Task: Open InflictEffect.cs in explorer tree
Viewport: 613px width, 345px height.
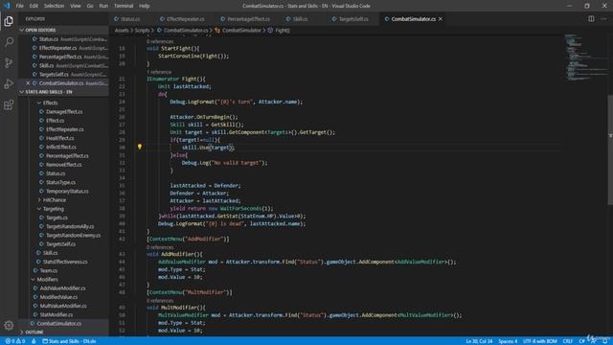Action: [61, 147]
